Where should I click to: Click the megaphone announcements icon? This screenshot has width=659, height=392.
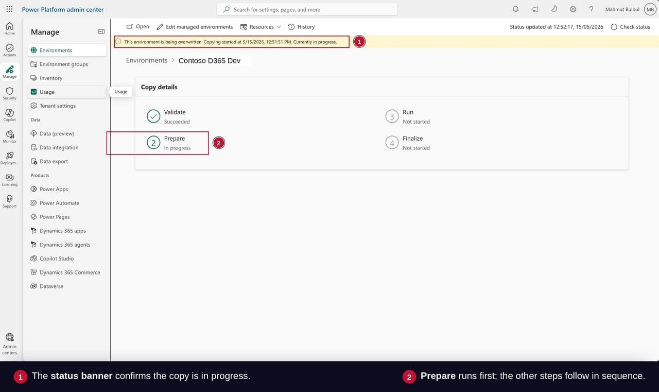(535, 9)
